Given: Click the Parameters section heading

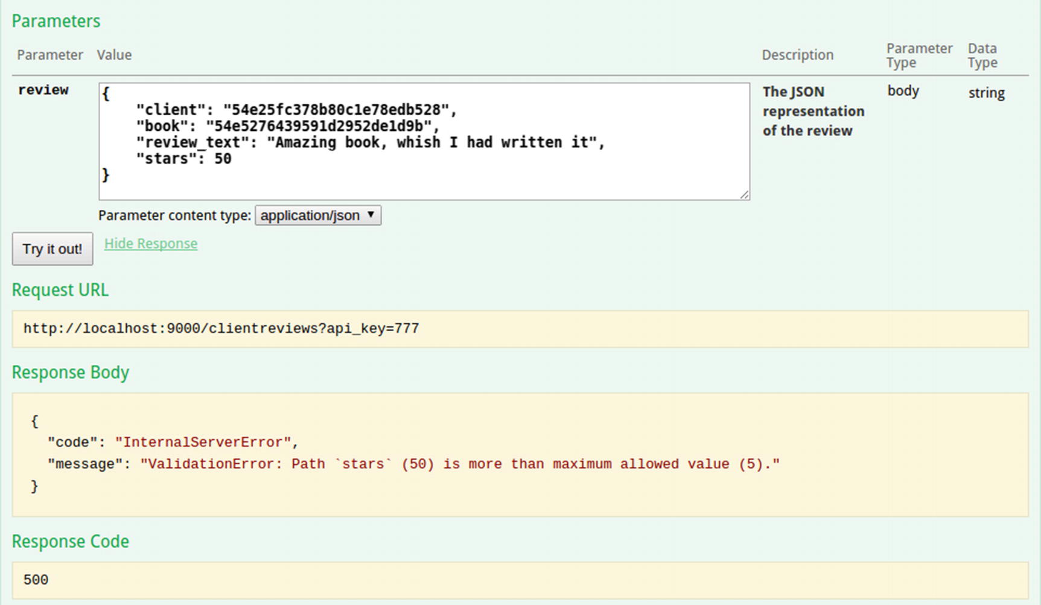Looking at the screenshot, I should (x=56, y=21).
